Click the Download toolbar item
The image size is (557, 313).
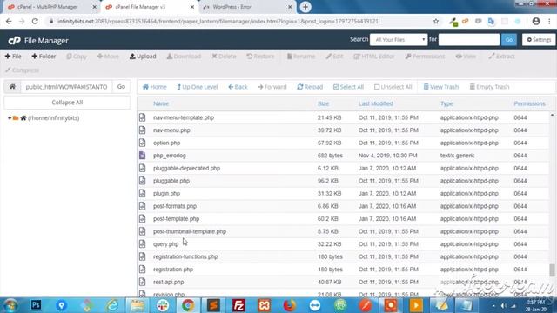click(184, 56)
